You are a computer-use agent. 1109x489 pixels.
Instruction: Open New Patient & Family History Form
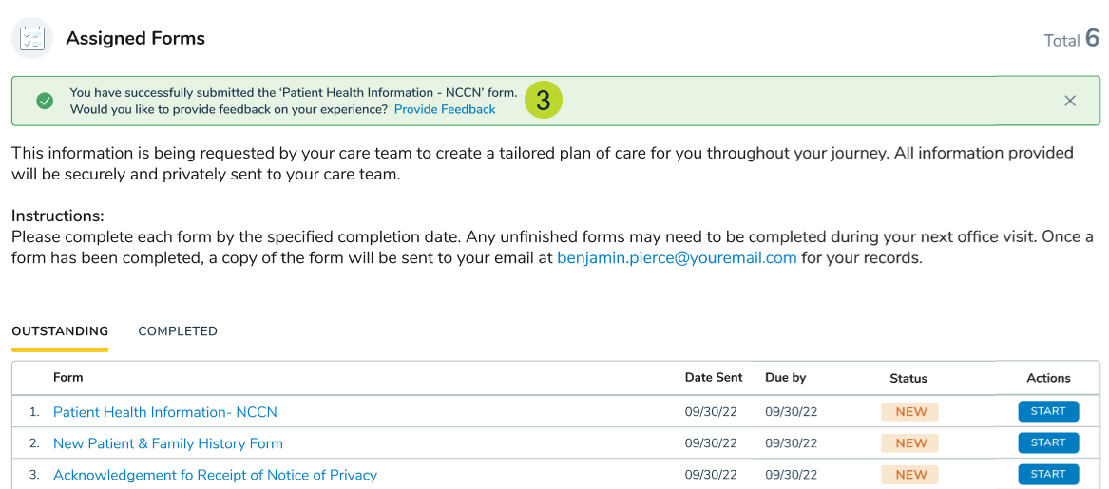[x=168, y=443]
